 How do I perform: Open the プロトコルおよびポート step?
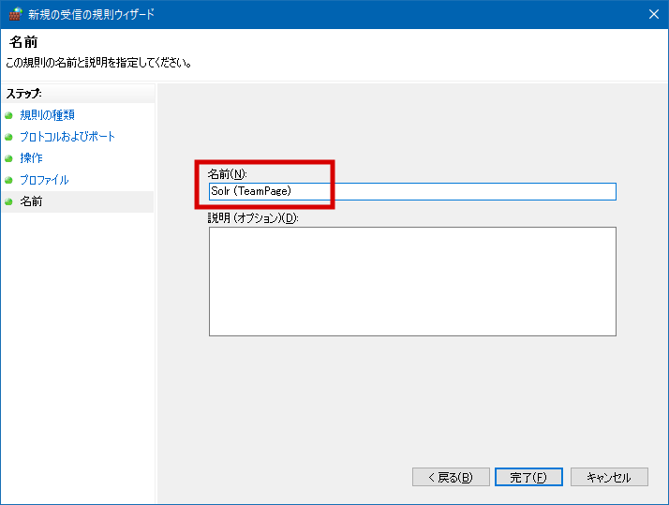(67, 137)
